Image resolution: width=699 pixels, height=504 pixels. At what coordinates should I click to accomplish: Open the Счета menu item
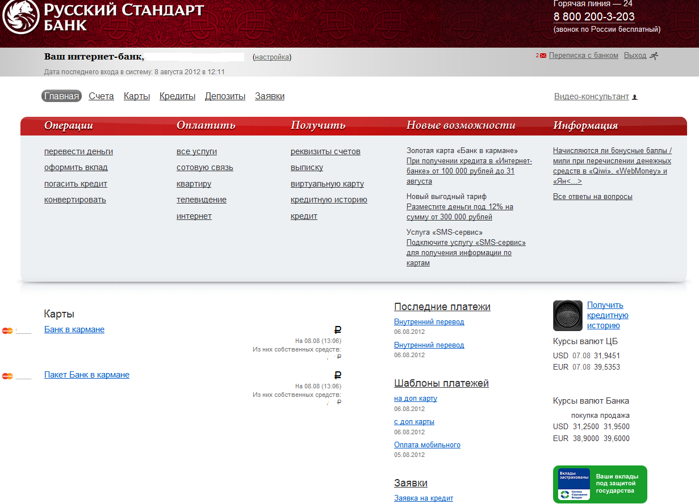[x=101, y=96]
